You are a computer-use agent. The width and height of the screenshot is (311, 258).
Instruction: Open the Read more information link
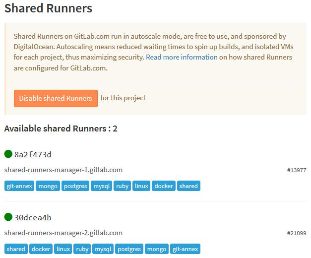click(x=182, y=57)
